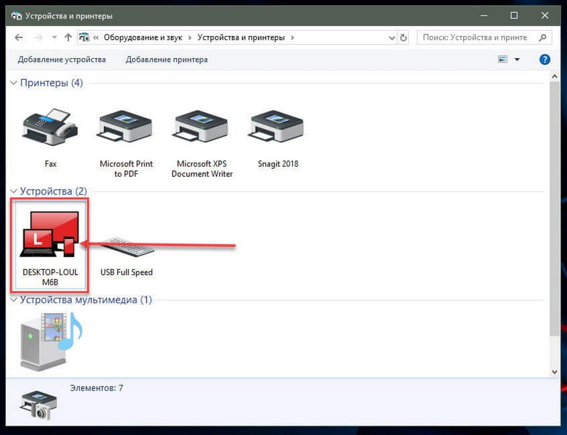The width and height of the screenshot is (567, 435).
Task: Click Устройства и принтеры breadcrumb
Action: tap(241, 37)
